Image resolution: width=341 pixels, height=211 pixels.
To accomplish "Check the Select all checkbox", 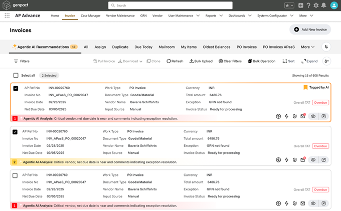I will point(16,75).
